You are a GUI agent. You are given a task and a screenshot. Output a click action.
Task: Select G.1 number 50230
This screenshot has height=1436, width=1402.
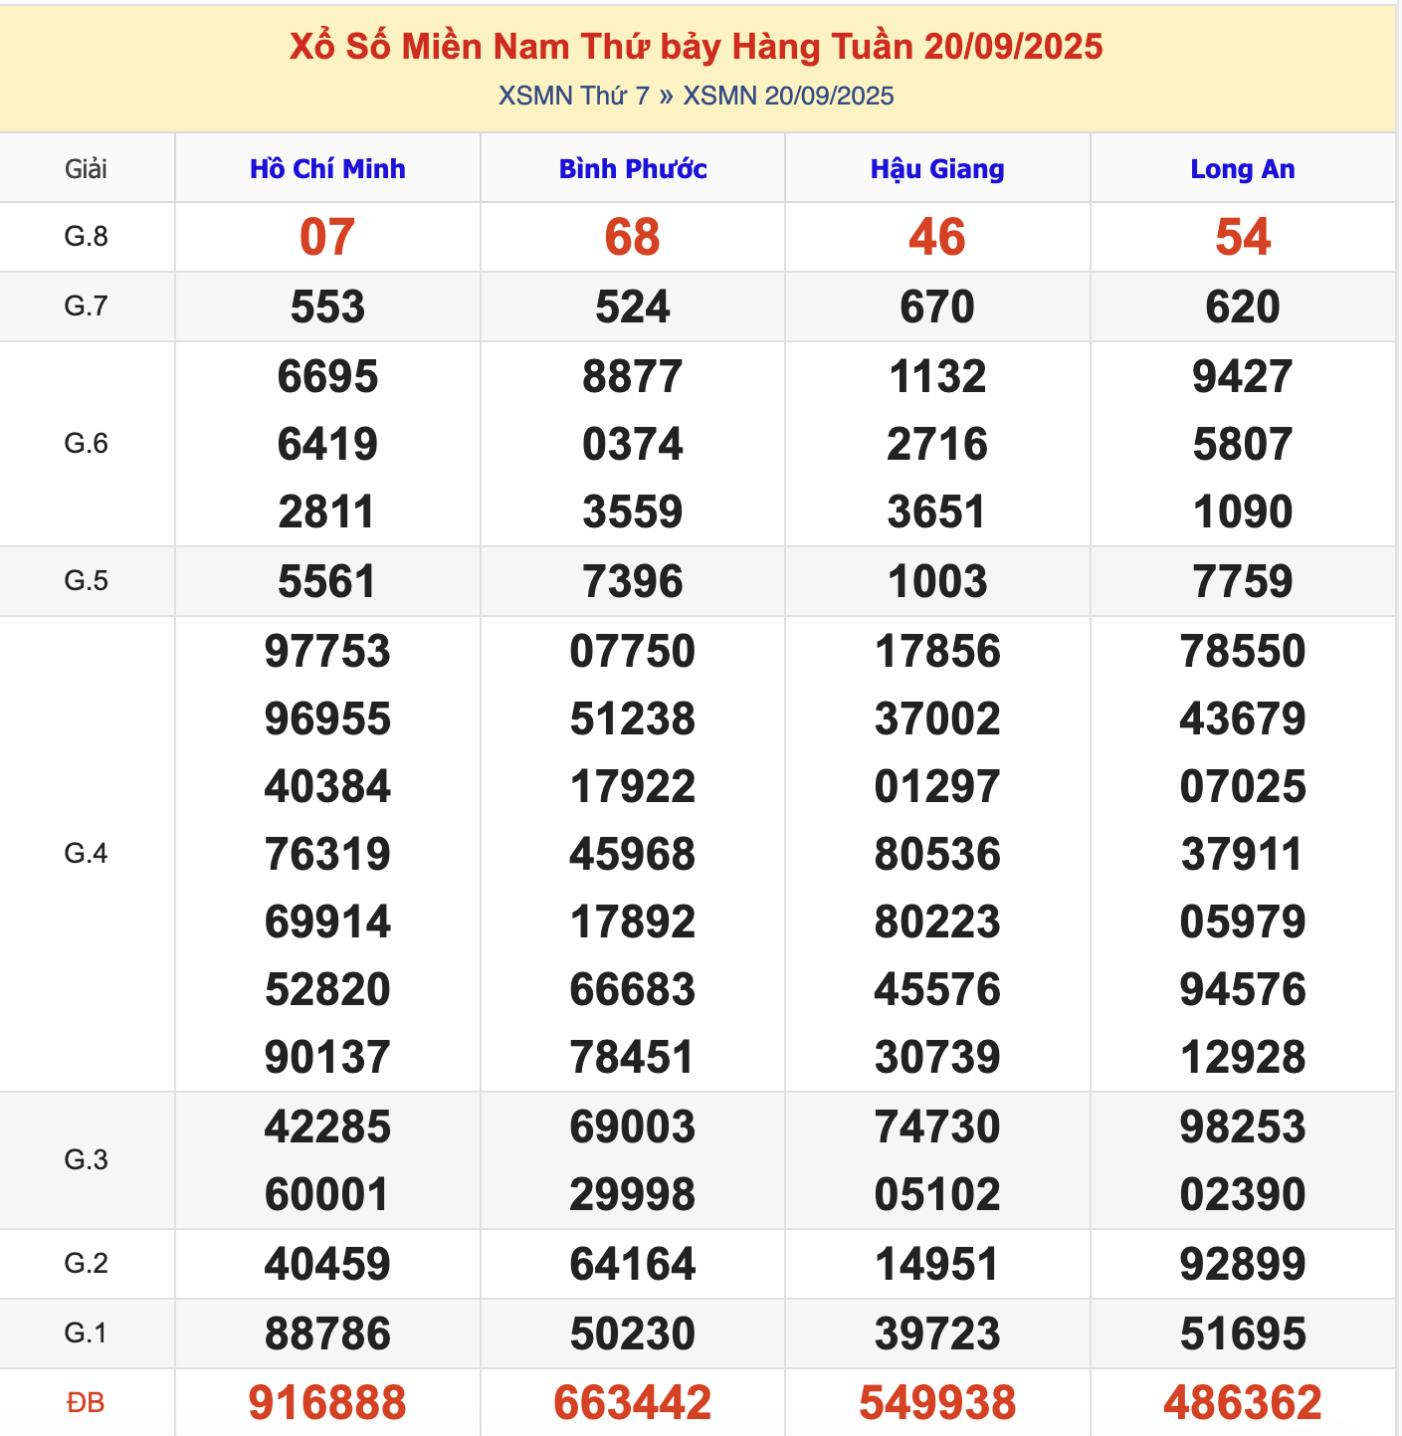pos(633,1333)
